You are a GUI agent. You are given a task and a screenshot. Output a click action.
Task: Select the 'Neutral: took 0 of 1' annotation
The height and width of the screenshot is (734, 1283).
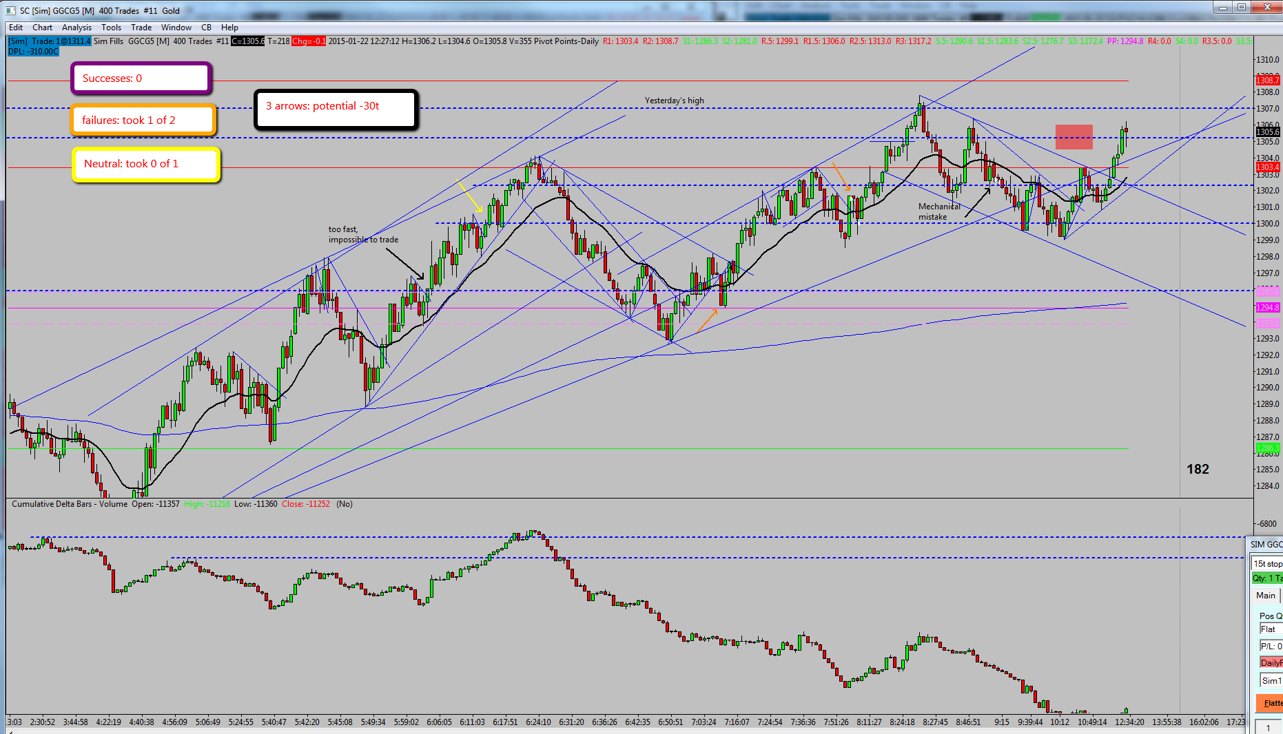click(x=146, y=165)
